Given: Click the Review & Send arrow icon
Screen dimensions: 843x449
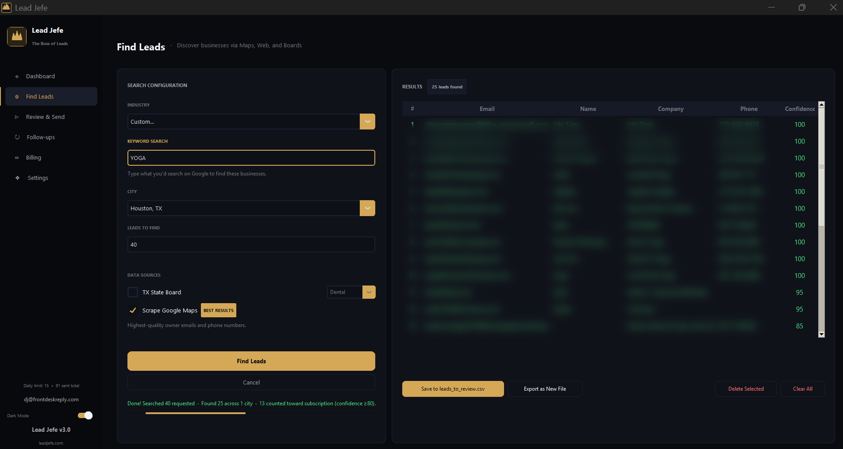Looking at the screenshot, I should click(x=17, y=117).
